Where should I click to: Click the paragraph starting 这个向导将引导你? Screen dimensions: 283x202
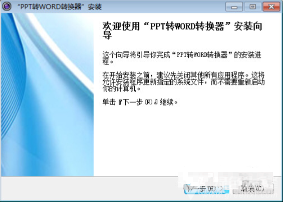[x=182, y=58]
